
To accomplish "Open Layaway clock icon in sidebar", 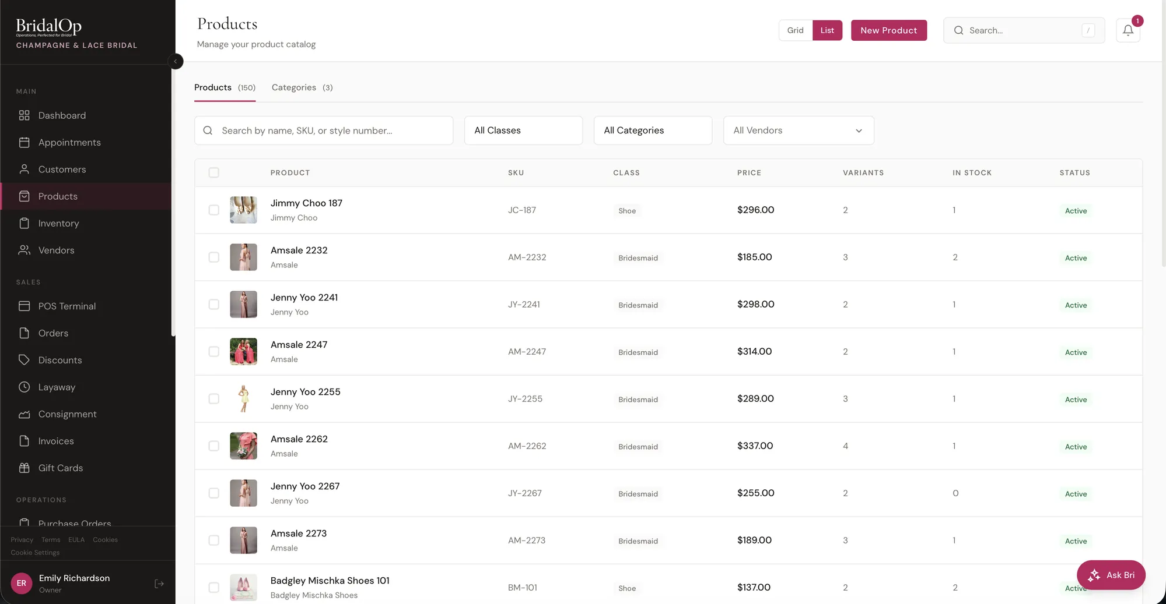I will point(24,387).
